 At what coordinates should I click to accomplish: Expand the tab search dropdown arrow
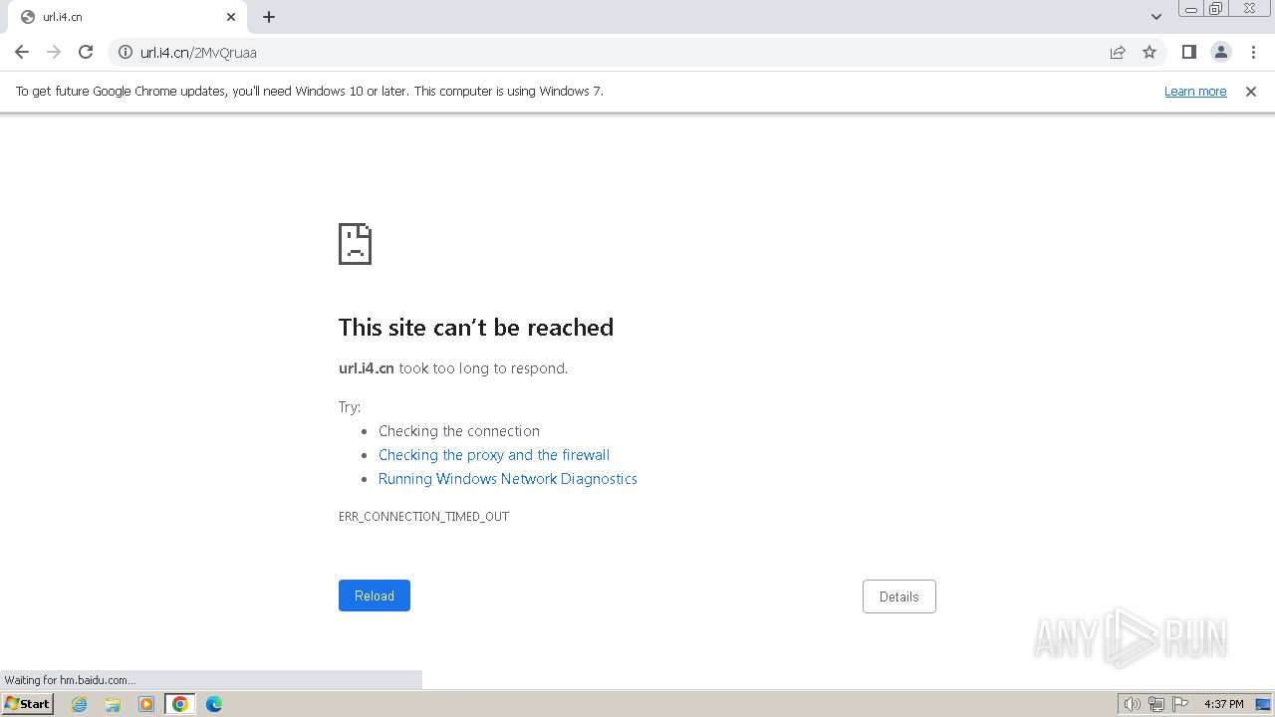click(1156, 17)
